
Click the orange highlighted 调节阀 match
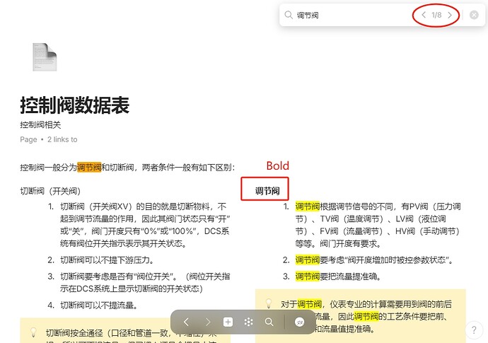(89, 168)
